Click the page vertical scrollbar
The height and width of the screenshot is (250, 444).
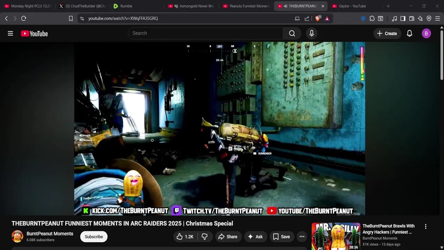(x=442, y=56)
